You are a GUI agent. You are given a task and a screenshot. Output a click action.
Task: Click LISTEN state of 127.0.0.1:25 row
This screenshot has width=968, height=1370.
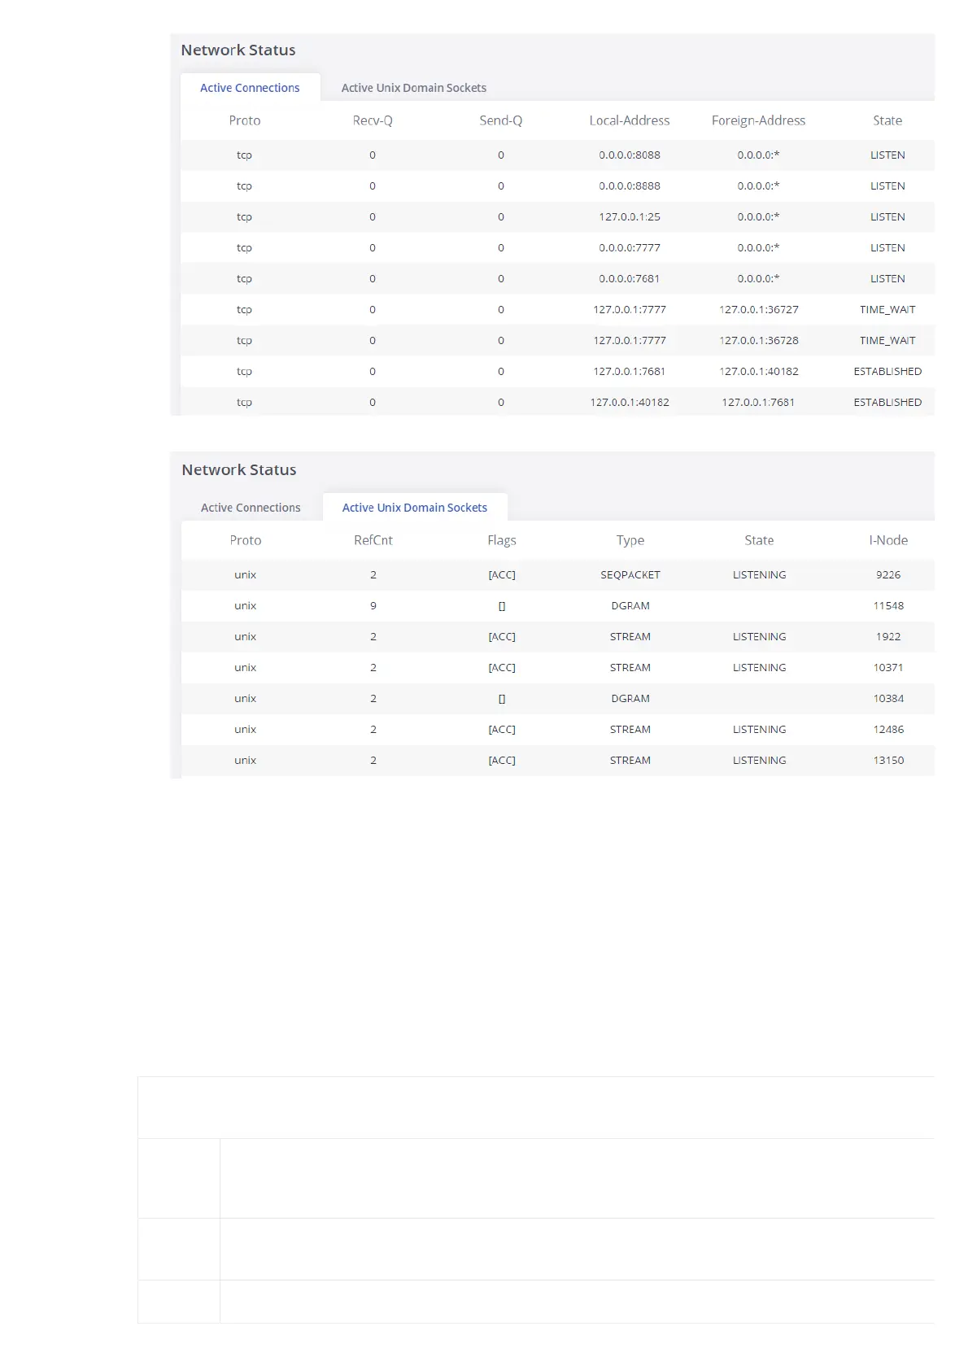(887, 216)
